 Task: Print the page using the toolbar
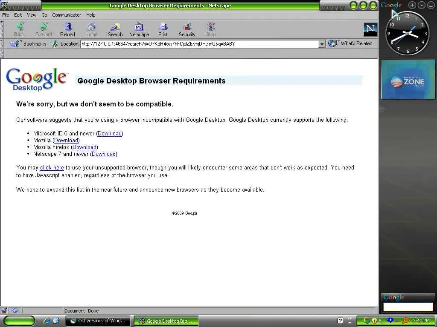pyautogui.click(x=163, y=29)
